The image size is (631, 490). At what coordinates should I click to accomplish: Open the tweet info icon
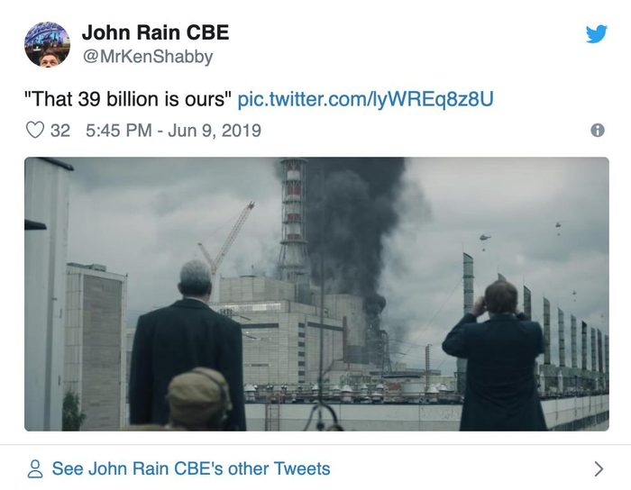[x=597, y=131]
